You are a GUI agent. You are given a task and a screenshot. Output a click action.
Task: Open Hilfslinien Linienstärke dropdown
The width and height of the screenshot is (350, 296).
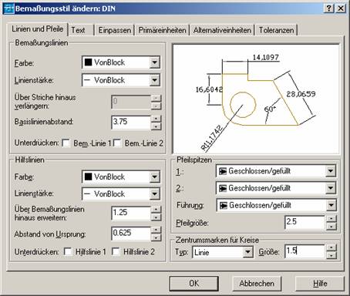pyautogui.click(x=155, y=193)
